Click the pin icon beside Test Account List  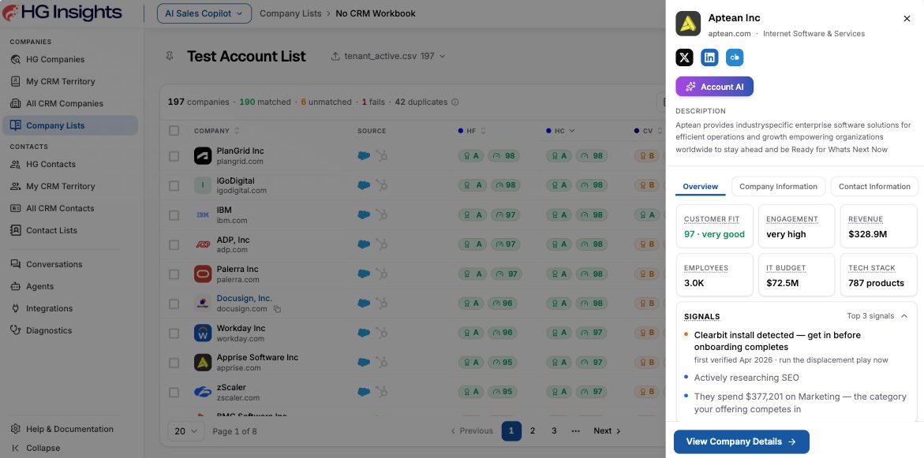point(170,57)
